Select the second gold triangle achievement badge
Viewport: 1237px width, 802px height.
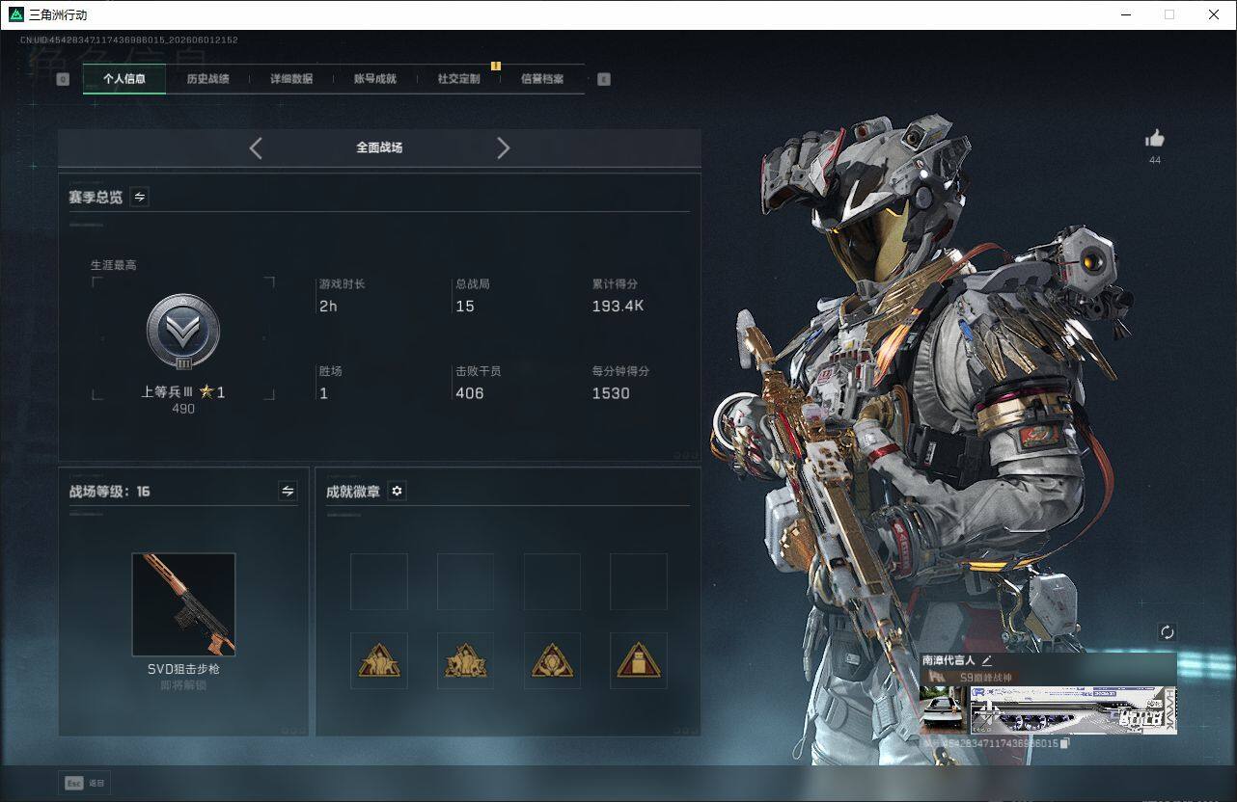[x=465, y=660]
